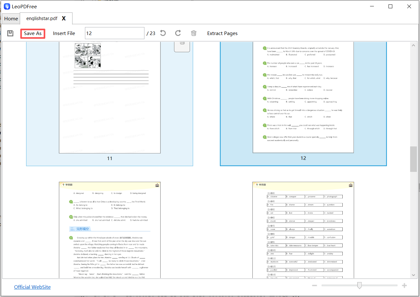The height and width of the screenshot is (297, 420).
Task: Open the Official WebSite link
Action: point(32,287)
